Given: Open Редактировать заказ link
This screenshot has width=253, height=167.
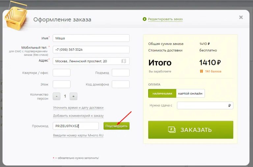Looking at the screenshot, I should (x=165, y=19).
